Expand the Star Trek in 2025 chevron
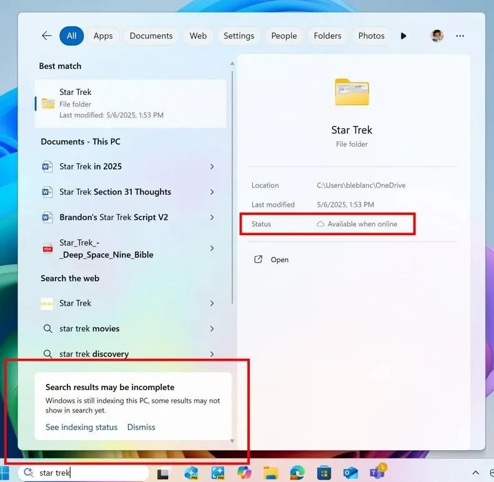The height and width of the screenshot is (482, 494). coord(212,166)
